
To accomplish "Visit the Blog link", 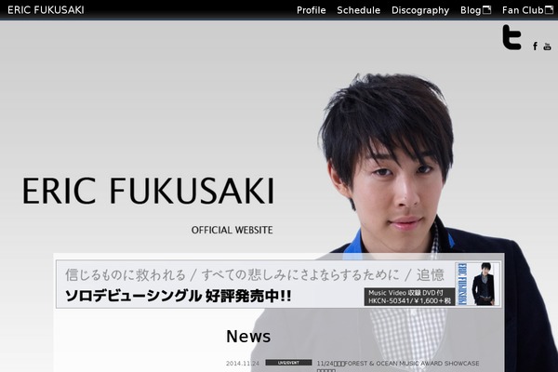I will pyautogui.click(x=471, y=10).
